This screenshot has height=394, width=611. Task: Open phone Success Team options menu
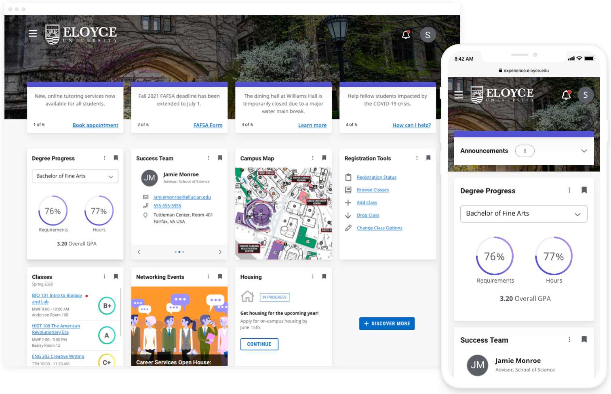(x=569, y=340)
